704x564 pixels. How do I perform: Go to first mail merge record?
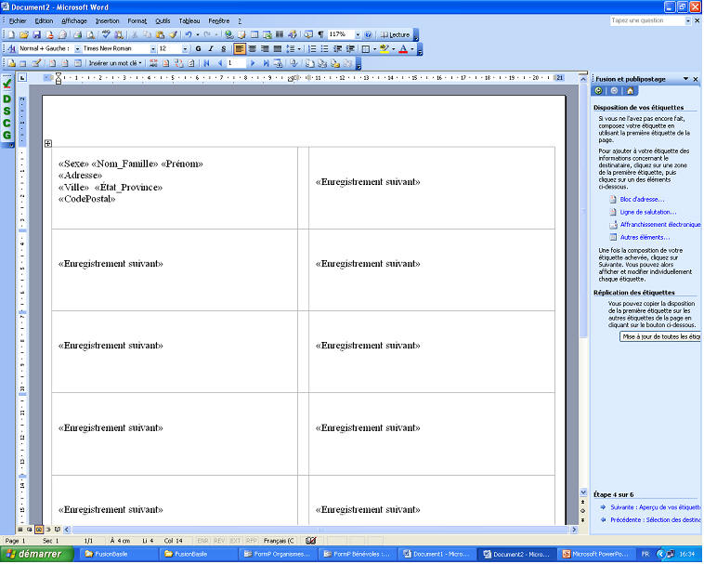coord(206,63)
